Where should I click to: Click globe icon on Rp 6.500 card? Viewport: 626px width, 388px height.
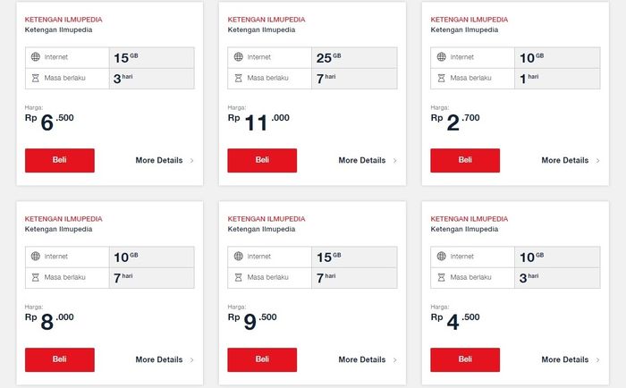click(x=36, y=57)
